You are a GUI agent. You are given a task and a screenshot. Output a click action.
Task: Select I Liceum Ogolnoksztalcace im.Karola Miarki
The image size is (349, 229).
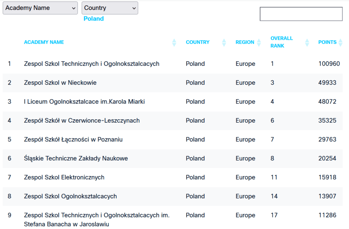pyautogui.click(x=84, y=102)
